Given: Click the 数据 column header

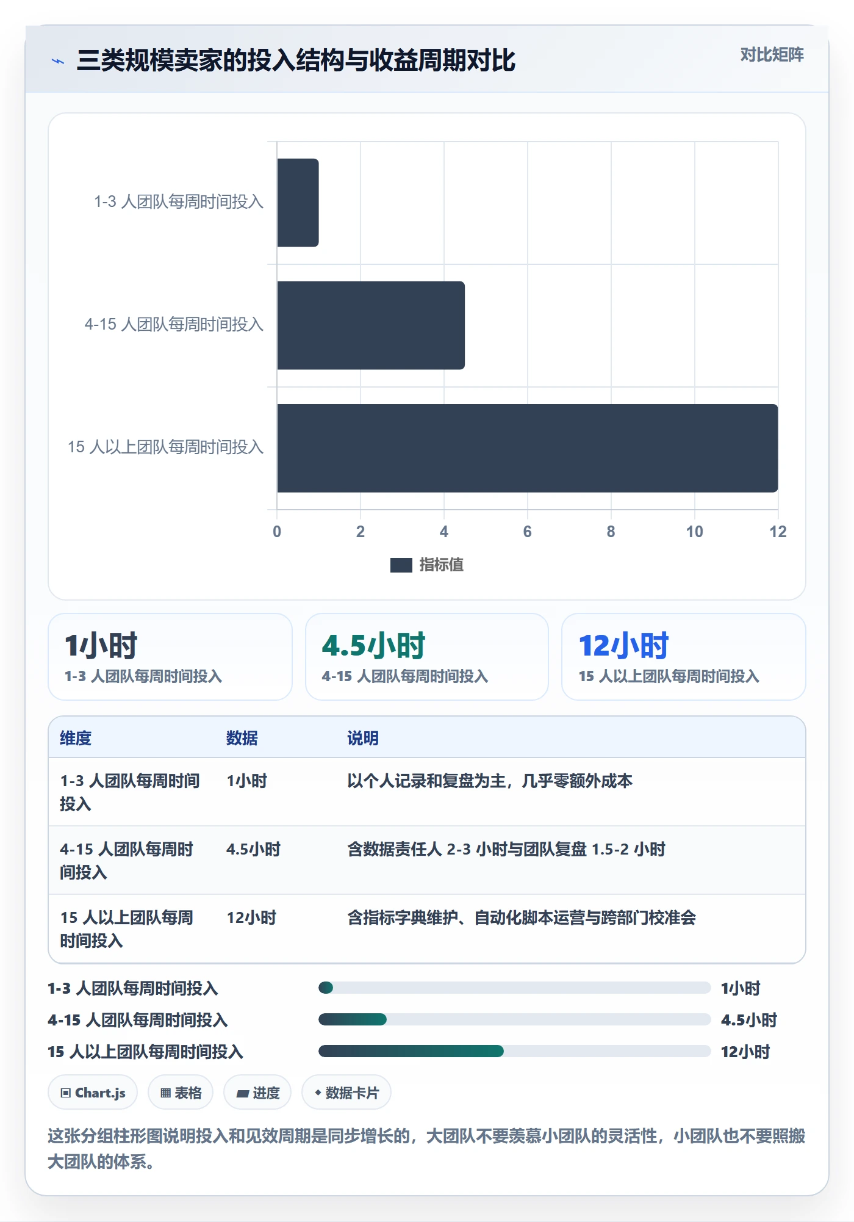Looking at the screenshot, I should pos(242,738).
